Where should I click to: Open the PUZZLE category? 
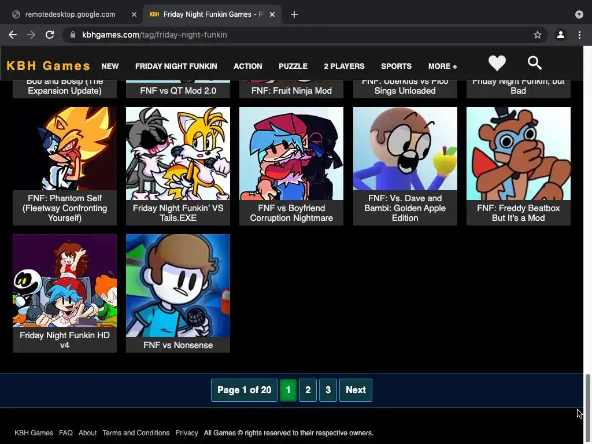(x=293, y=66)
